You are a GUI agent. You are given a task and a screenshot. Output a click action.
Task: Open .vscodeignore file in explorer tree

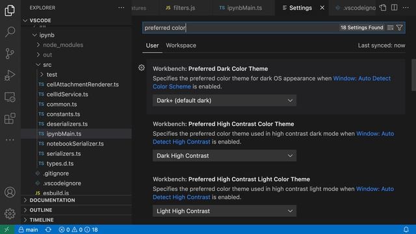77,183
